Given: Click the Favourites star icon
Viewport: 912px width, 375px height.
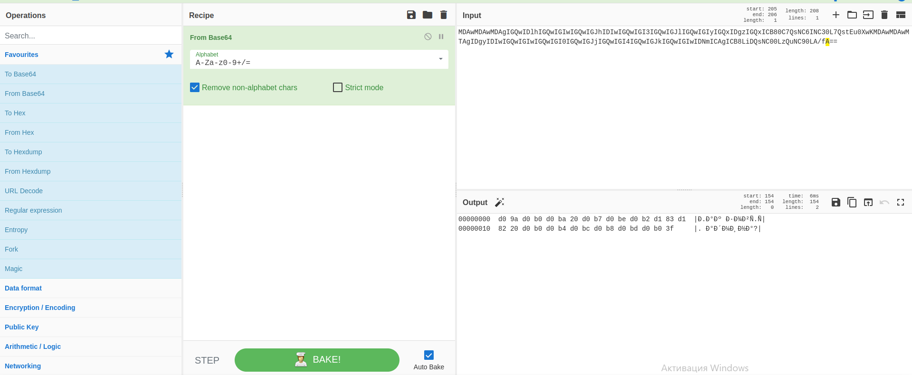Looking at the screenshot, I should [x=169, y=54].
